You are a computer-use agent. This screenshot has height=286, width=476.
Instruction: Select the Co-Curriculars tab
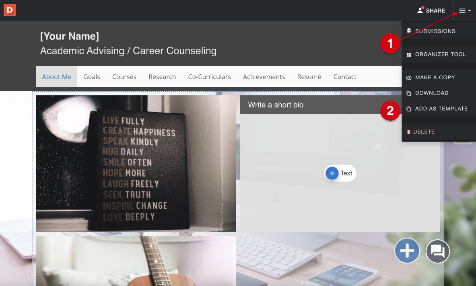coord(210,77)
